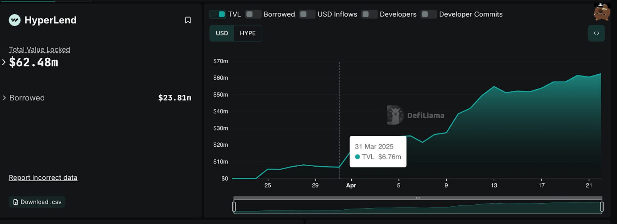This screenshot has height=224, width=617.
Task: Toggle the TVL series switch
Action: (218, 14)
